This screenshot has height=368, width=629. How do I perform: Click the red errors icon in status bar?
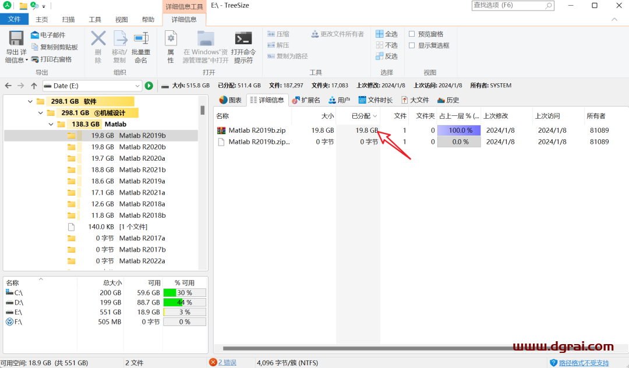click(x=213, y=362)
